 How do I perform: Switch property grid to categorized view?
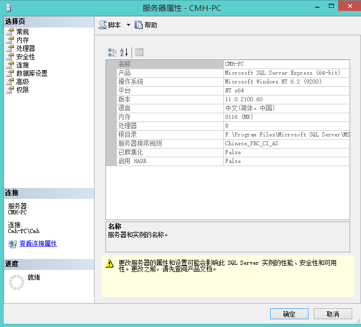112,52
